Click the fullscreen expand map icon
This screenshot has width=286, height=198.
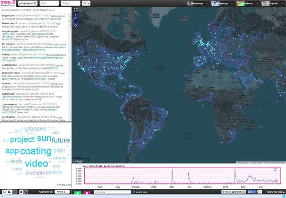(76, 10)
